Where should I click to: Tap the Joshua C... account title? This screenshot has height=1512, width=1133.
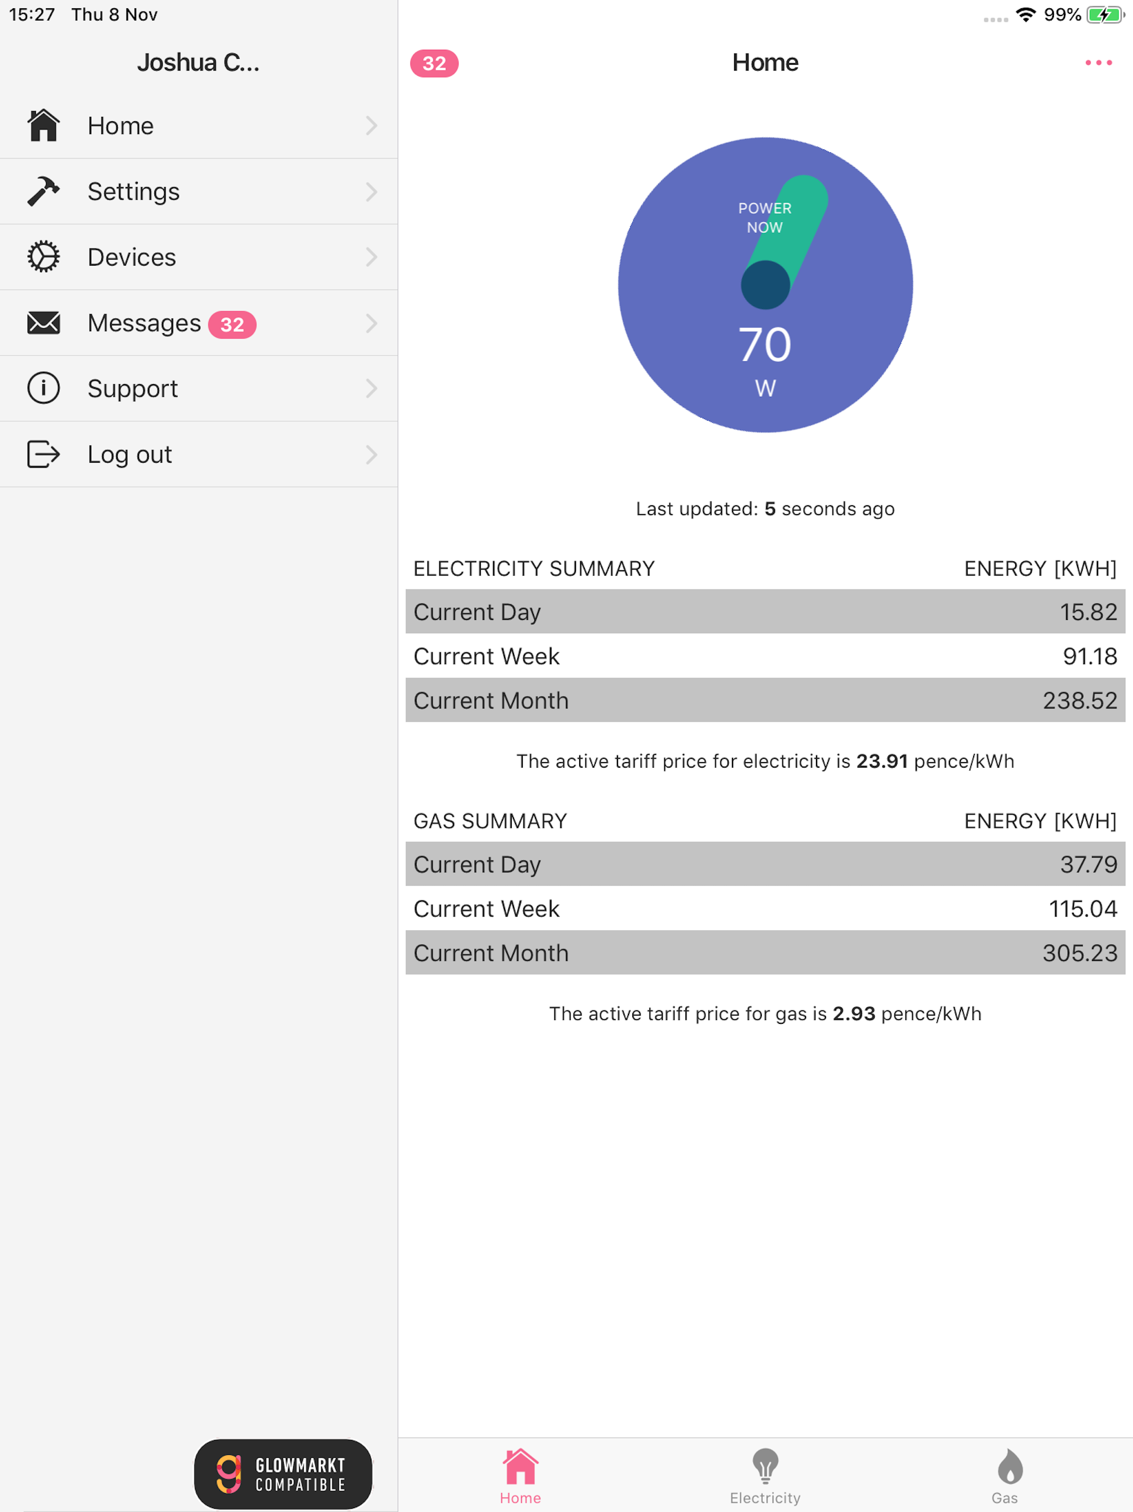(x=198, y=63)
